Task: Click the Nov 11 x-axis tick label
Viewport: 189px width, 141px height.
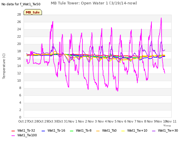Action: 171,121
